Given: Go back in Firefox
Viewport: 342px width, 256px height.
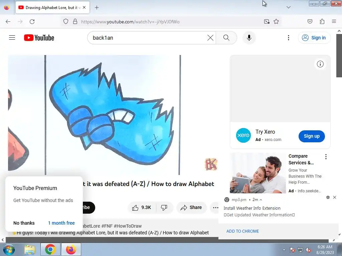Looking at the screenshot, I should tap(8, 22).
